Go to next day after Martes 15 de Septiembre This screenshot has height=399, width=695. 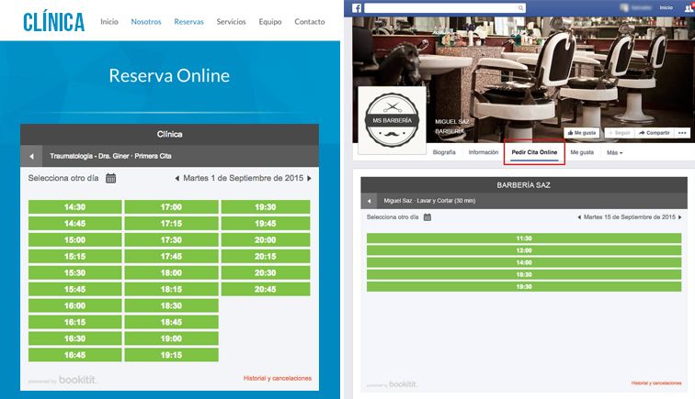tap(679, 217)
